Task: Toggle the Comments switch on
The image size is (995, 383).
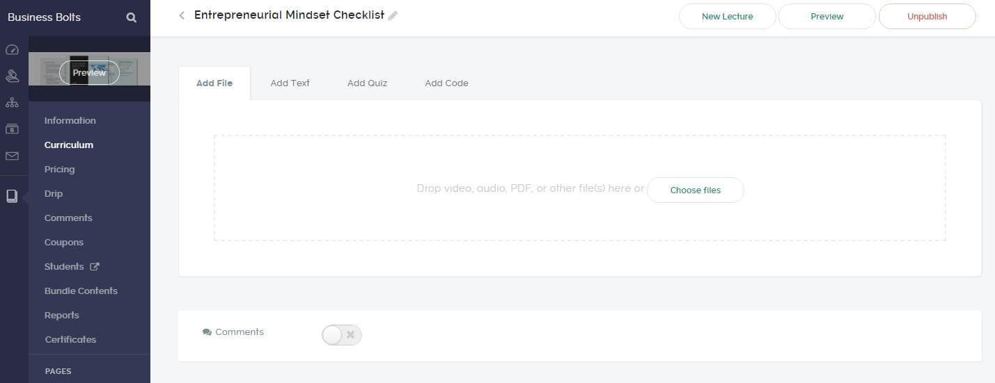Action: (341, 335)
